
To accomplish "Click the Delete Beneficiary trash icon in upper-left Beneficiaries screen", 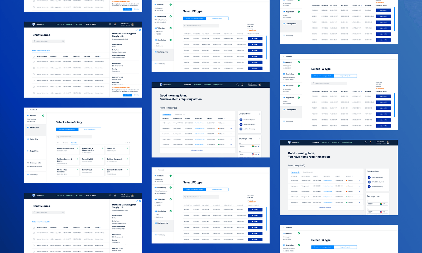I will (113, 87).
